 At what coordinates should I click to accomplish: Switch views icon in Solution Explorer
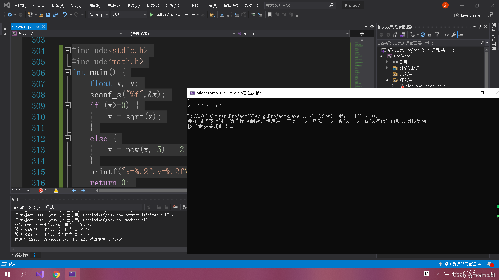pyautogui.click(x=402, y=35)
